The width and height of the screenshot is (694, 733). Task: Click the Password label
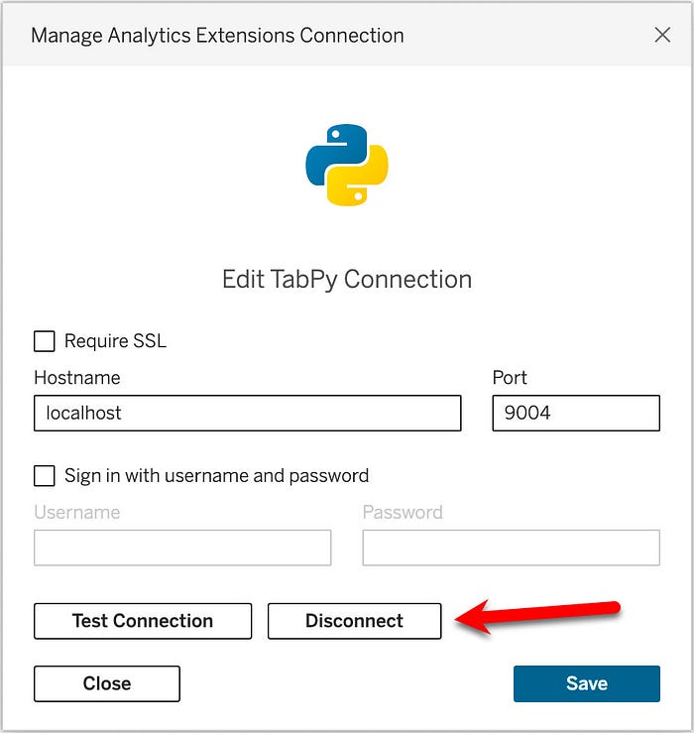pos(403,512)
